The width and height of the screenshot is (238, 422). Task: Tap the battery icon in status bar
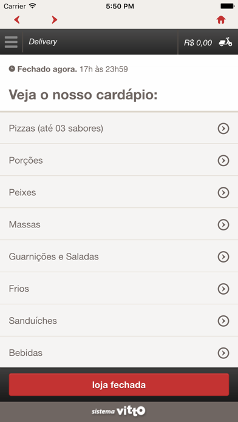point(227,6)
